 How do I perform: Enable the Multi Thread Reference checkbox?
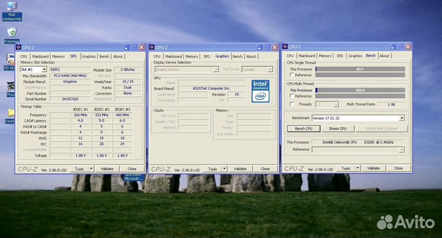pos(292,96)
